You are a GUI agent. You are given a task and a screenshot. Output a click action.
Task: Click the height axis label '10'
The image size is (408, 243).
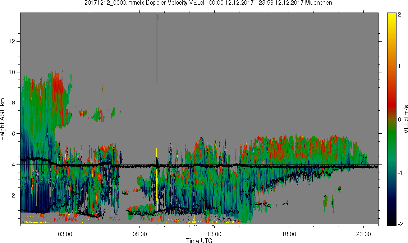(12, 72)
